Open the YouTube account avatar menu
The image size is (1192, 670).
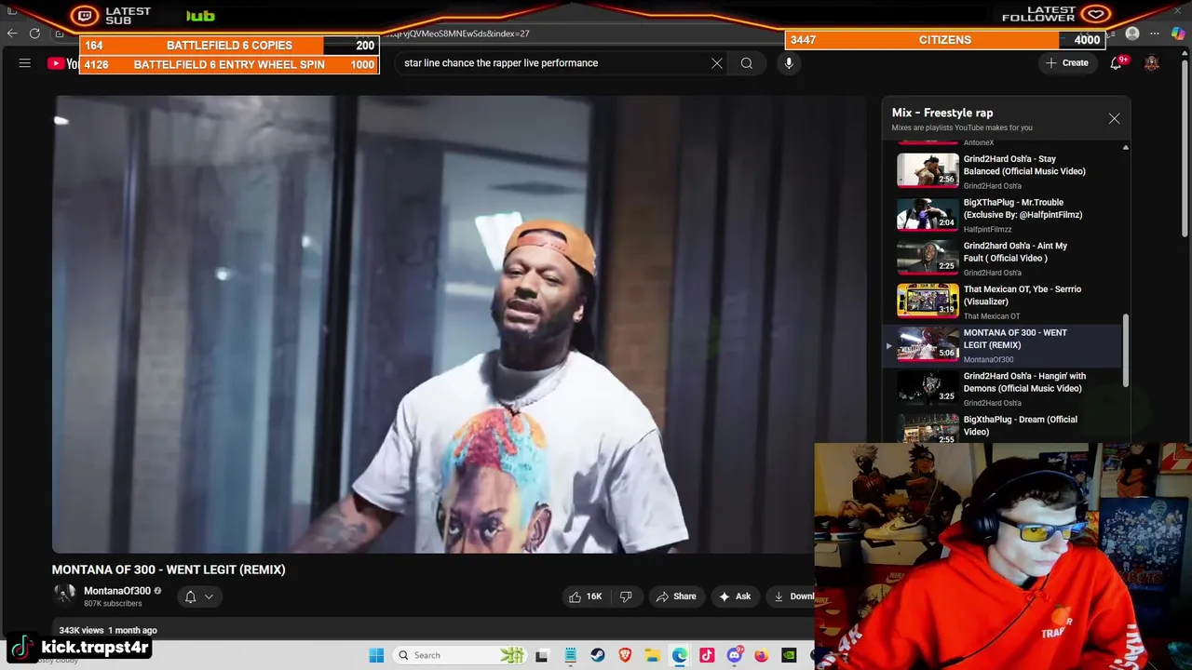pyautogui.click(x=1152, y=63)
